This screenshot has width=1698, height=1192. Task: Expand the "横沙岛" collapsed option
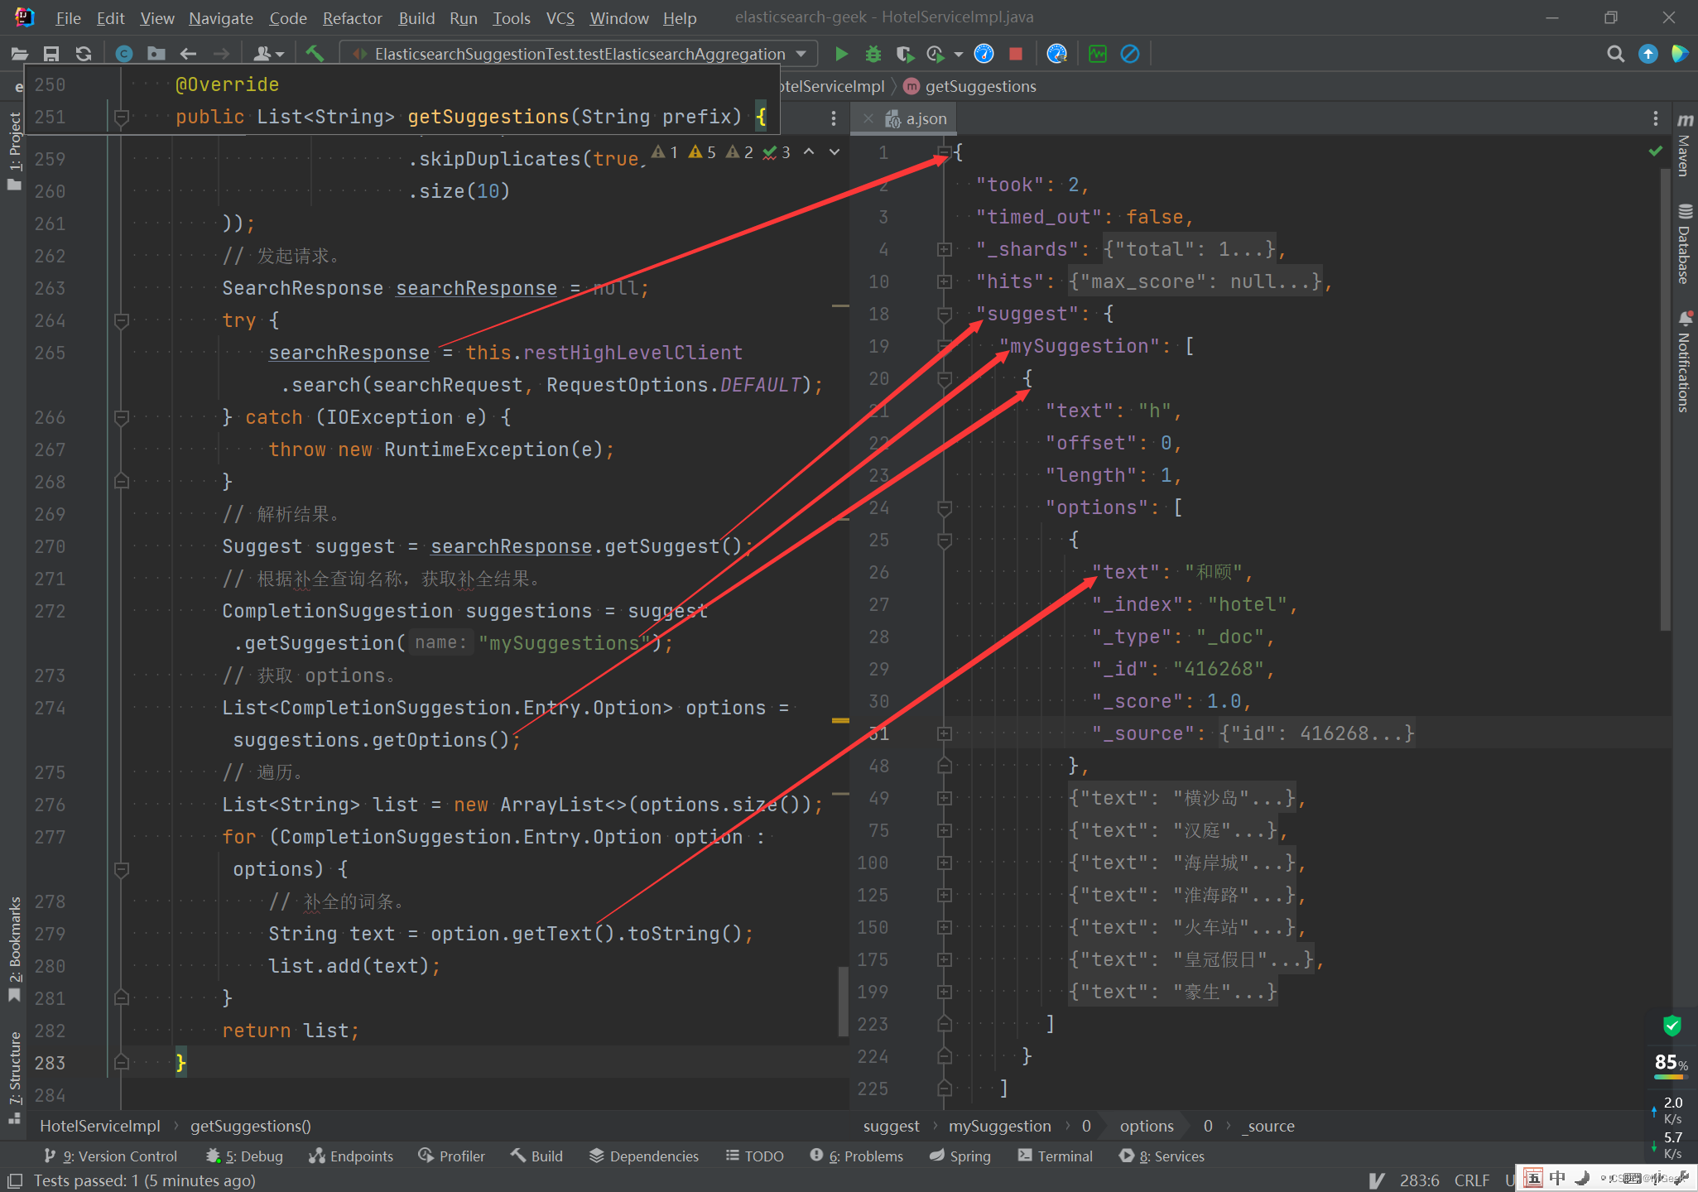[x=944, y=798]
